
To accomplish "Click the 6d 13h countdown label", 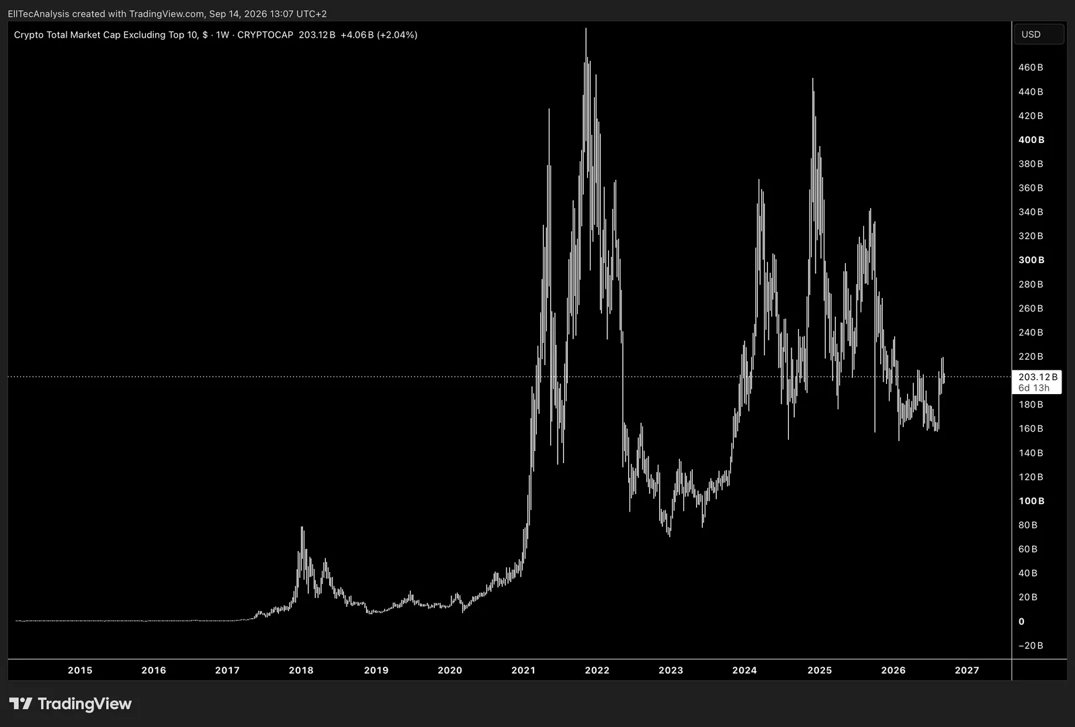I will click(x=1033, y=388).
